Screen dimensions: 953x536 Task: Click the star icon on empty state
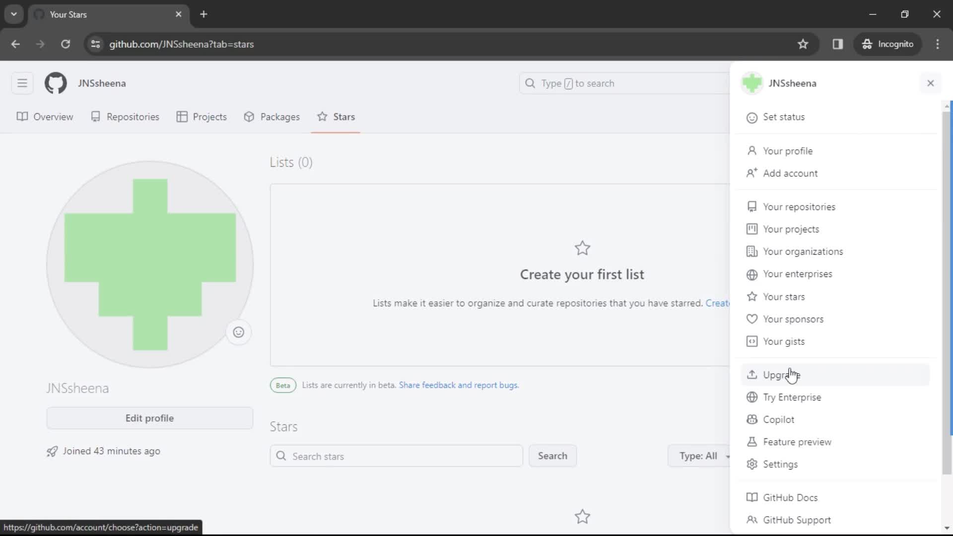(582, 249)
